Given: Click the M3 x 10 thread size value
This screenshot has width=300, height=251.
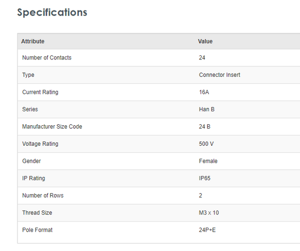Looking at the screenshot, I should (208, 213).
